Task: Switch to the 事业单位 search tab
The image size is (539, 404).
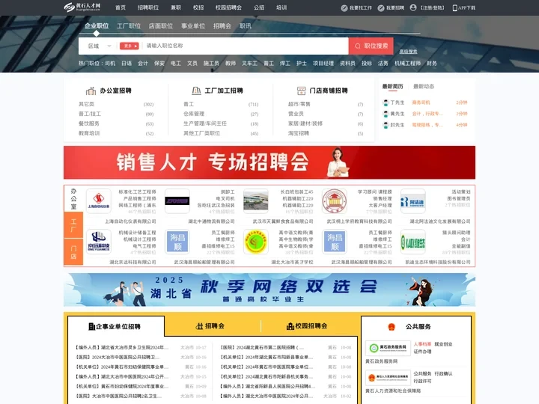Action: tap(193, 26)
